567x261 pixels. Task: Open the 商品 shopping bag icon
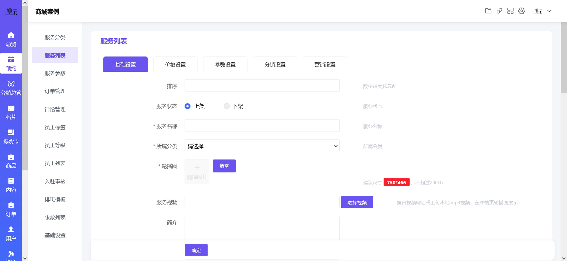coord(11,157)
